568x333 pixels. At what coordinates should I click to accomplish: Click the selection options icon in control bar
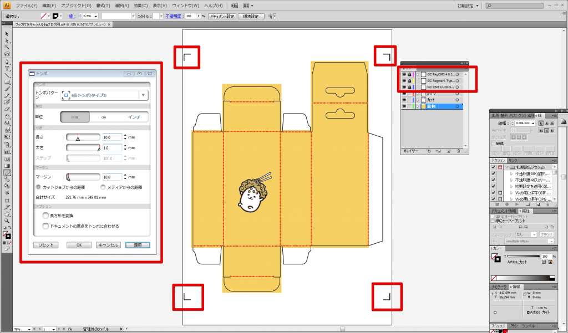(271, 16)
